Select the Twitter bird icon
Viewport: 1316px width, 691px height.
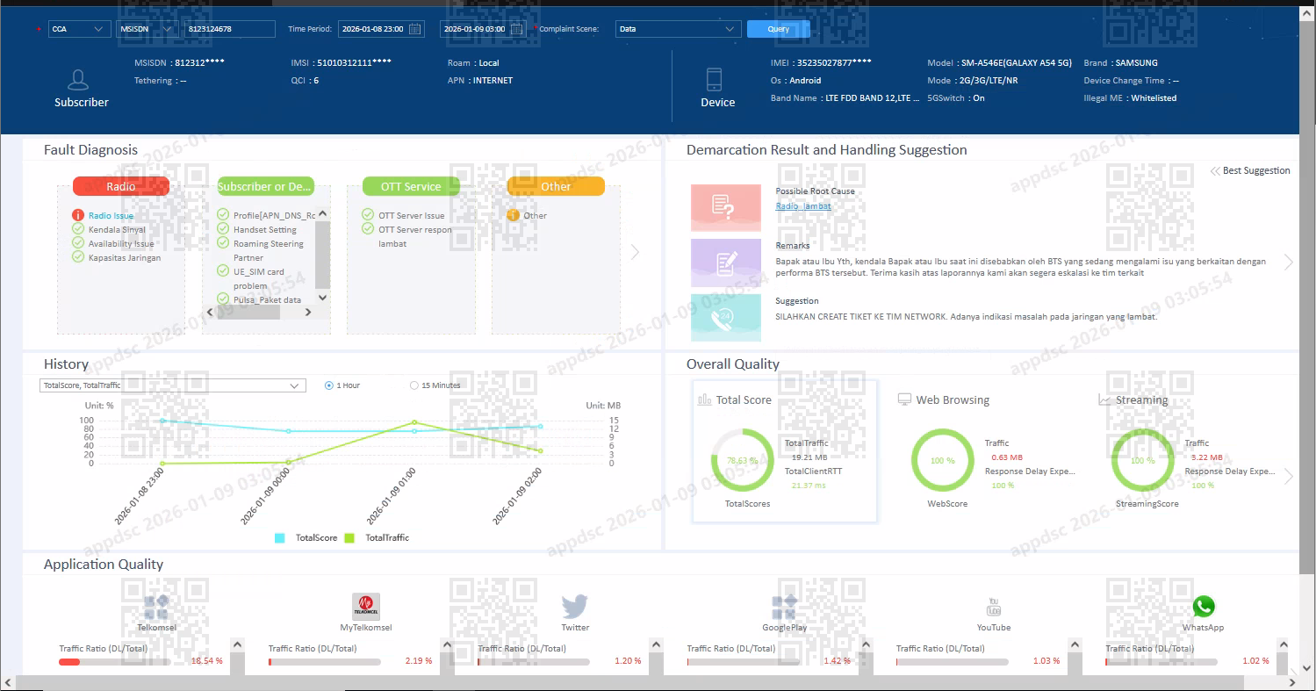(575, 607)
